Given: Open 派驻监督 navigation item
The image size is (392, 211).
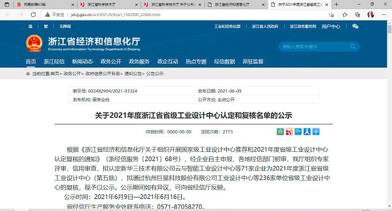Looking at the screenshot, I should (253, 61).
